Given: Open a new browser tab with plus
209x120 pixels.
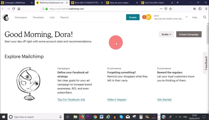Looking at the screenshot, I should (178, 3).
